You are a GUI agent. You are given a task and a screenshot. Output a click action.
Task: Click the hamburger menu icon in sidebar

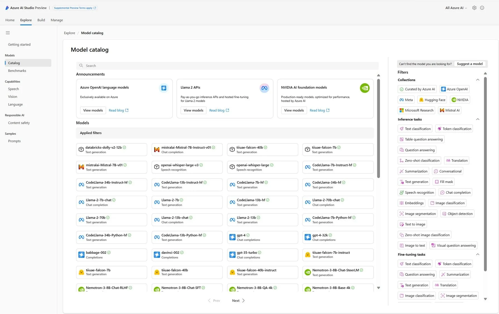8,33
